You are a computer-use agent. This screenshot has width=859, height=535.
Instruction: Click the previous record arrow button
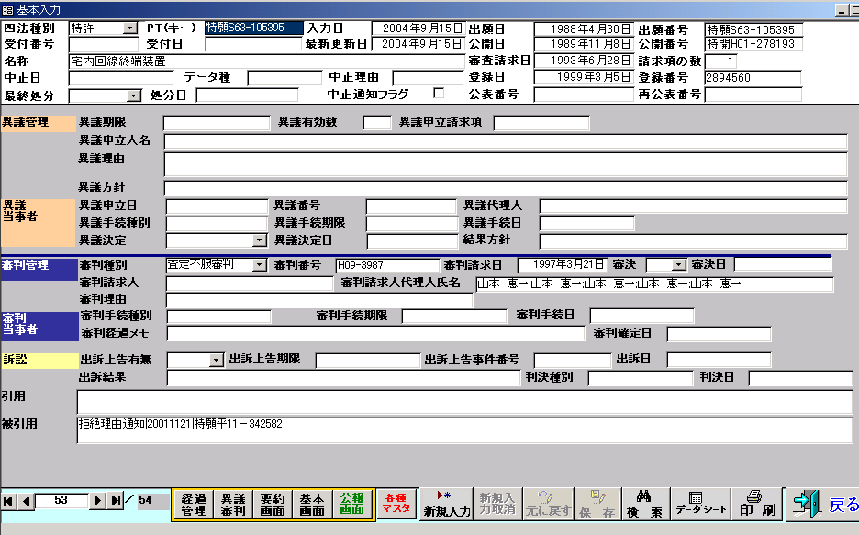pyautogui.click(x=26, y=500)
